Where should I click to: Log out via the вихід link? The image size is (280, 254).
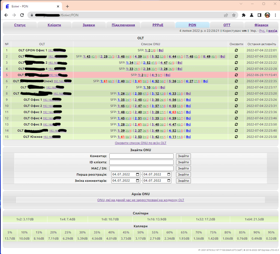(273, 30)
